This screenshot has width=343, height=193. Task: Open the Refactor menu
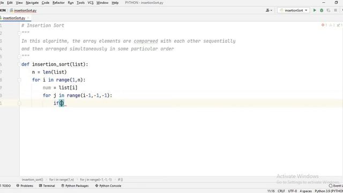pyautogui.click(x=58, y=3)
